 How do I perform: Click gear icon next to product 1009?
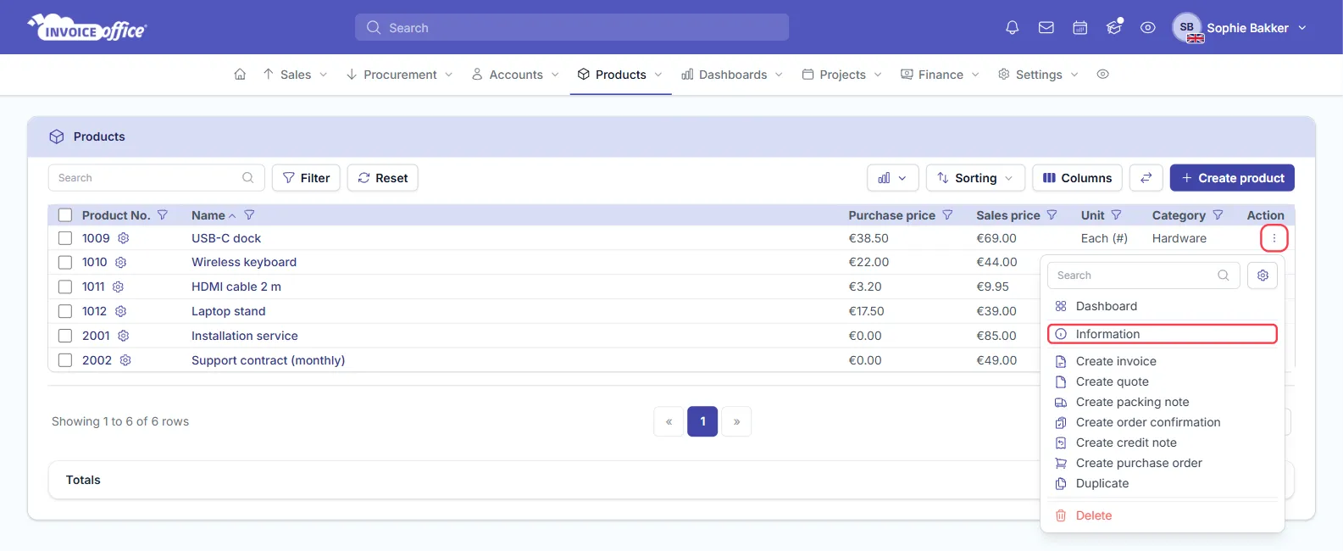[124, 238]
